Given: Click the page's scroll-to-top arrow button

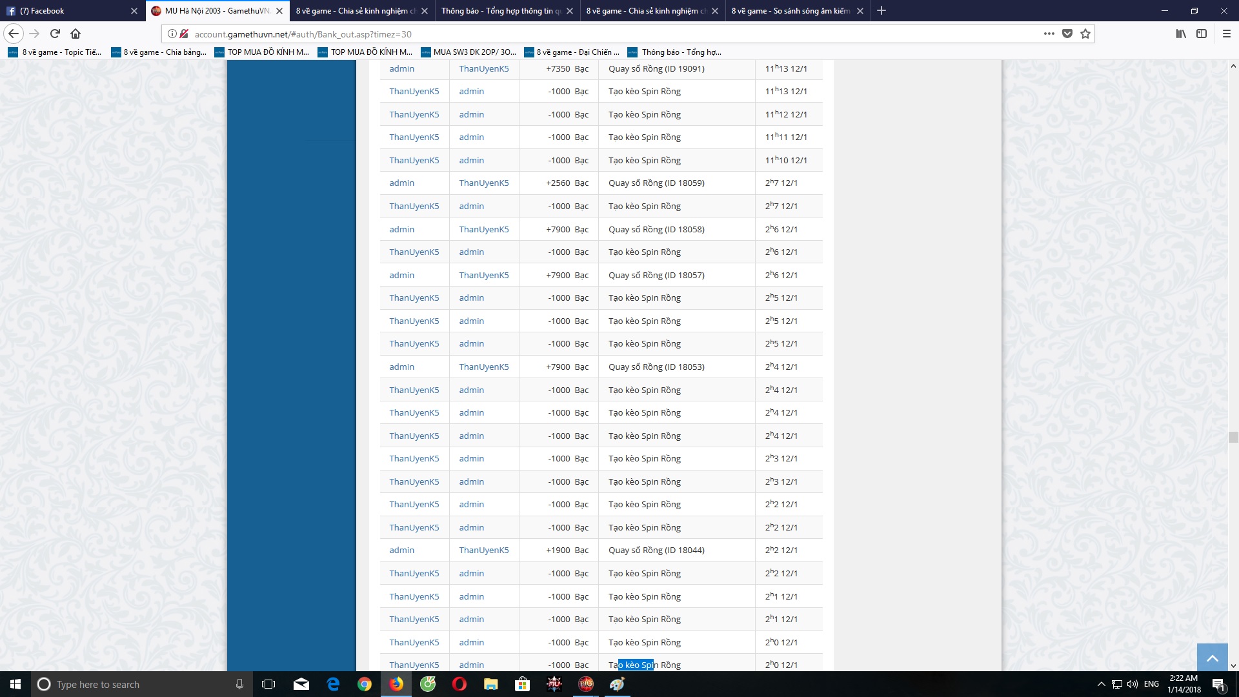Looking at the screenshot, I should [1213, 658].
